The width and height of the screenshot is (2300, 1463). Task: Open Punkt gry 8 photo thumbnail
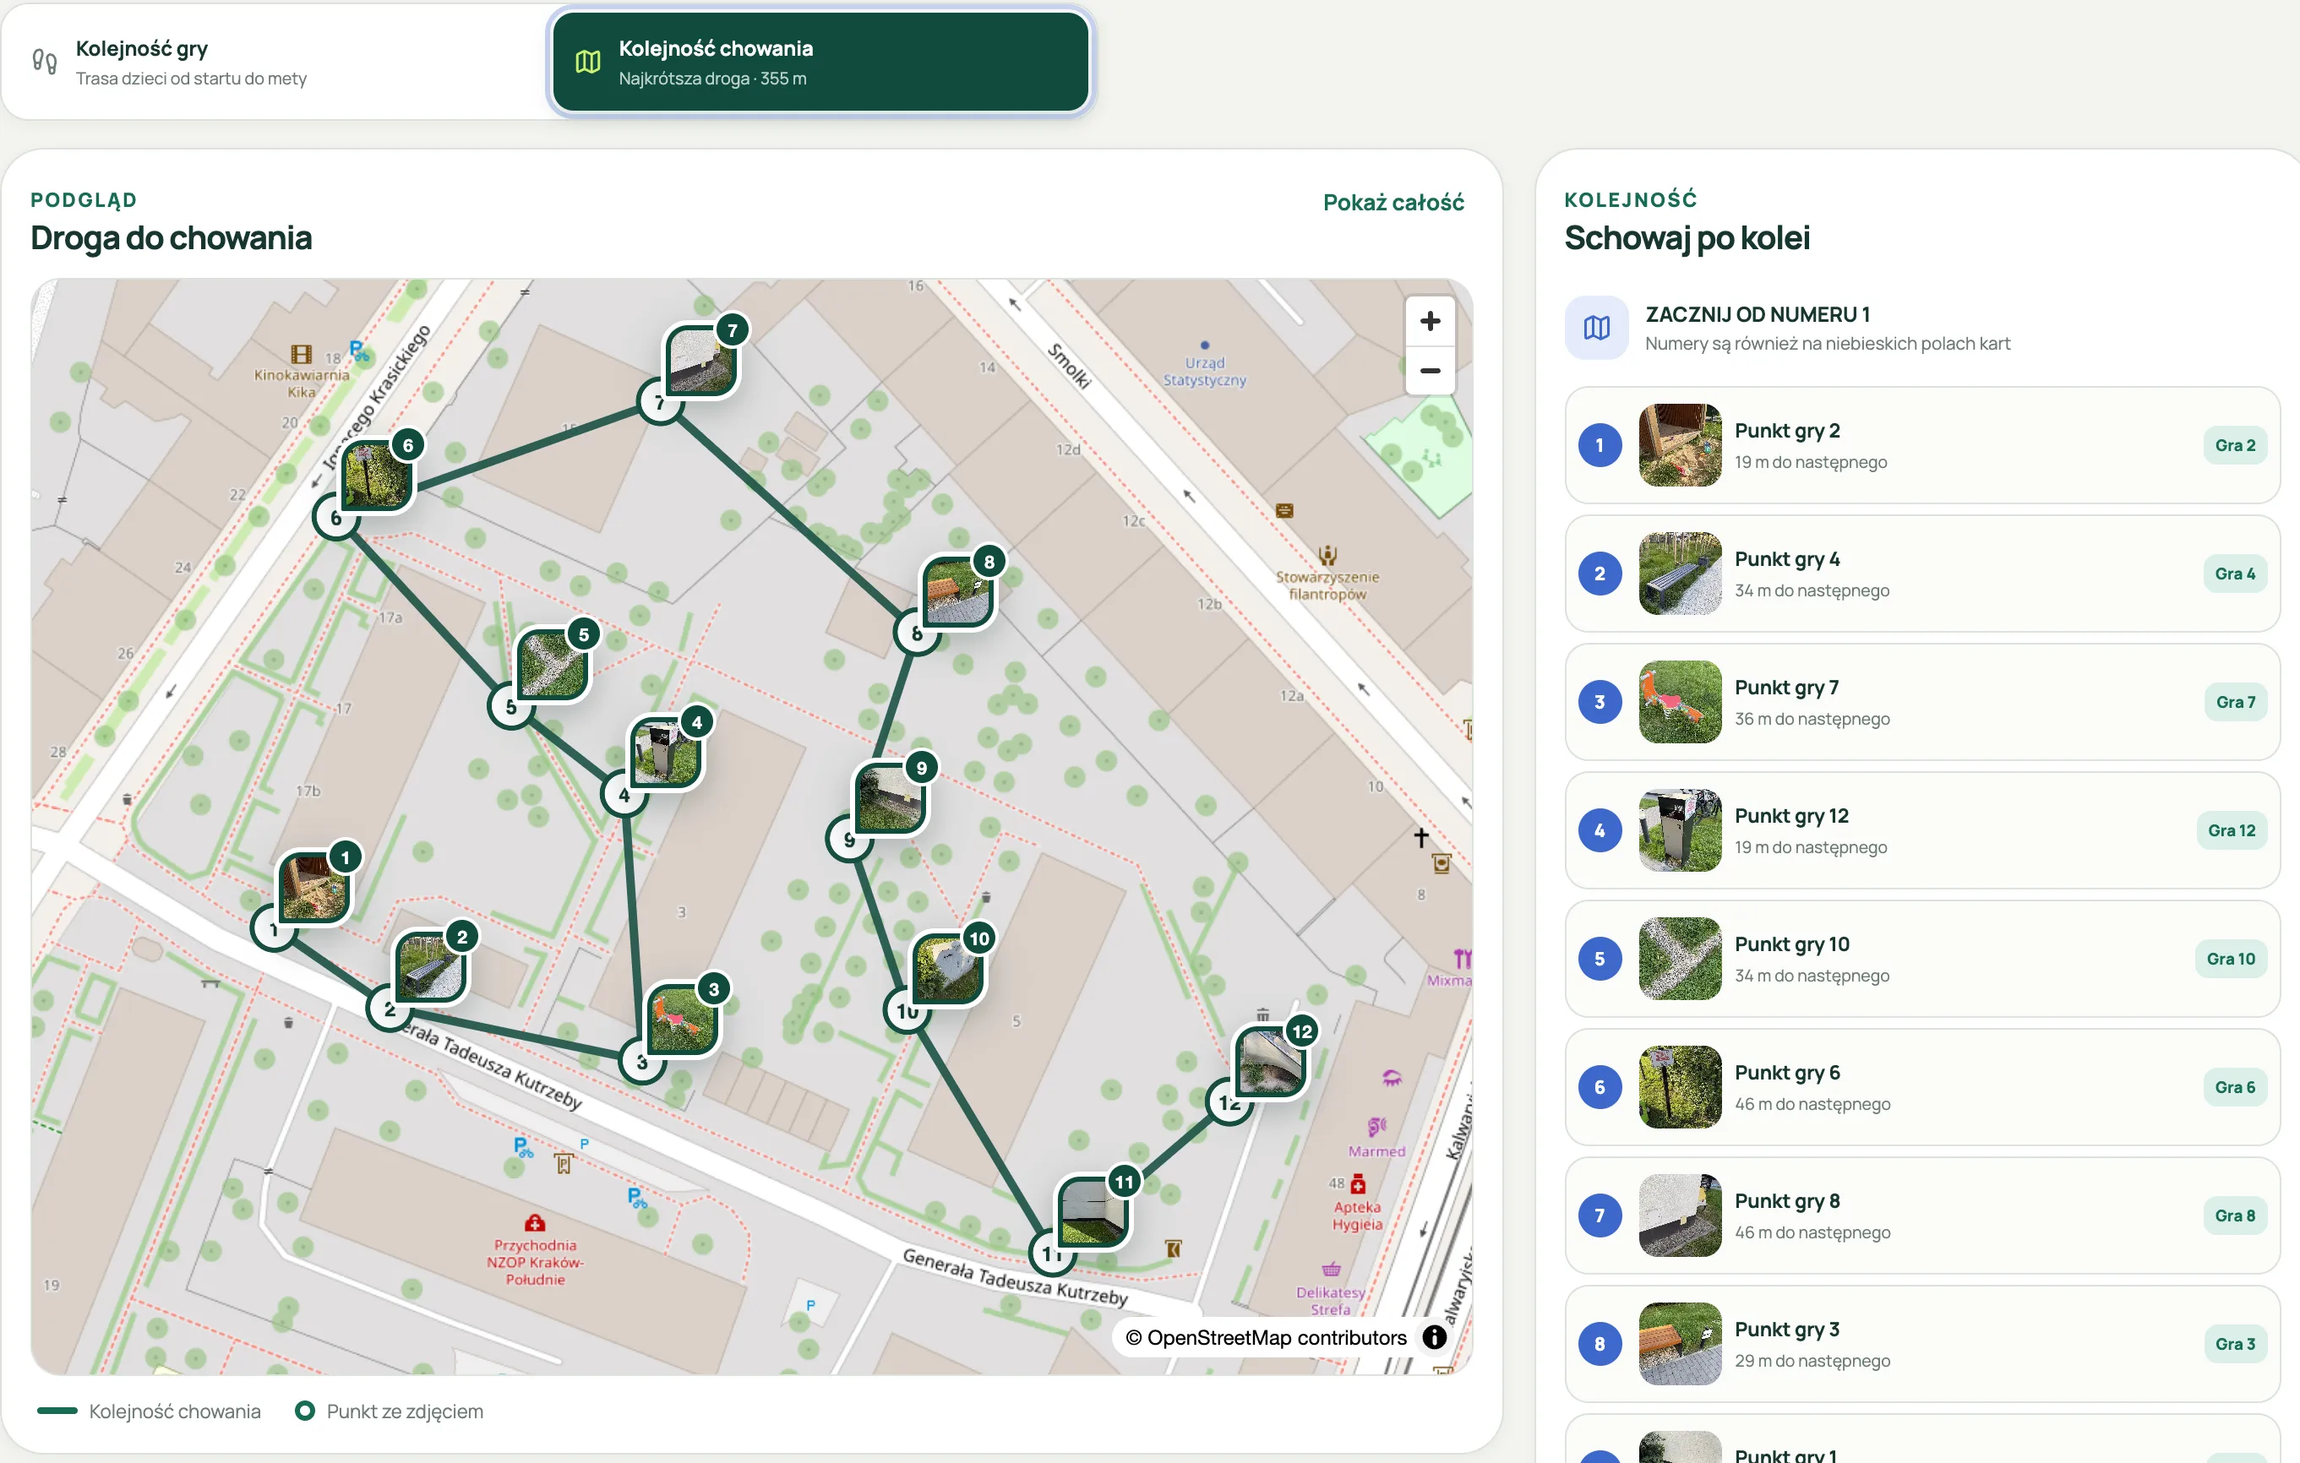(1680, 1216)
